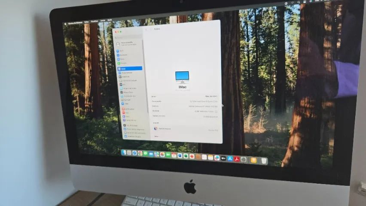Open Launchpad in the Dock
This screenshot has height=206, width=366.
coord(129,153)
